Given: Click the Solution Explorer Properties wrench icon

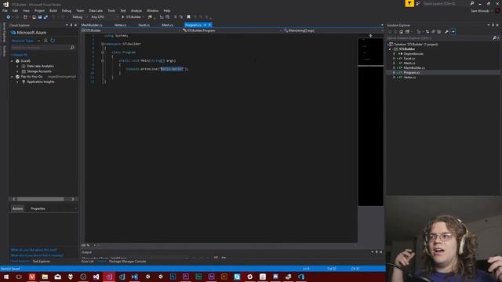Looking at the screenshot, I should coord(446,31).
